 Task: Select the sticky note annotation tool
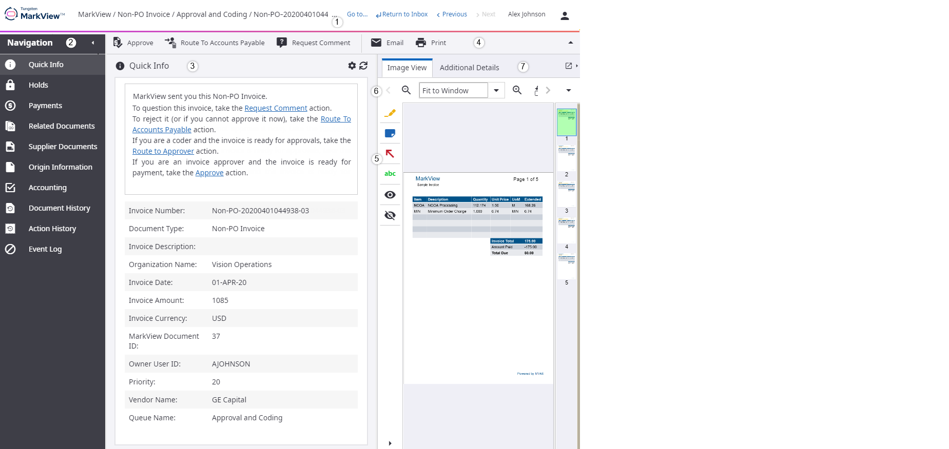[x=390, y=133]
